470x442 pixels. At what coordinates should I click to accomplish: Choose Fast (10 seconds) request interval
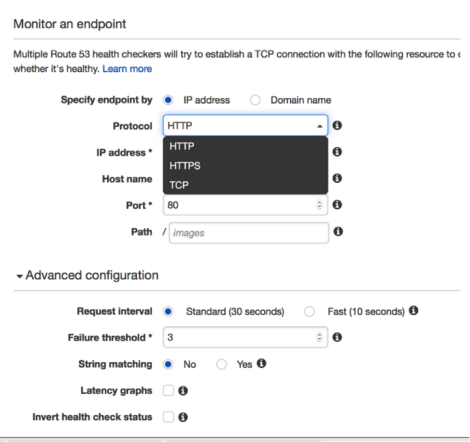[309, 311]
